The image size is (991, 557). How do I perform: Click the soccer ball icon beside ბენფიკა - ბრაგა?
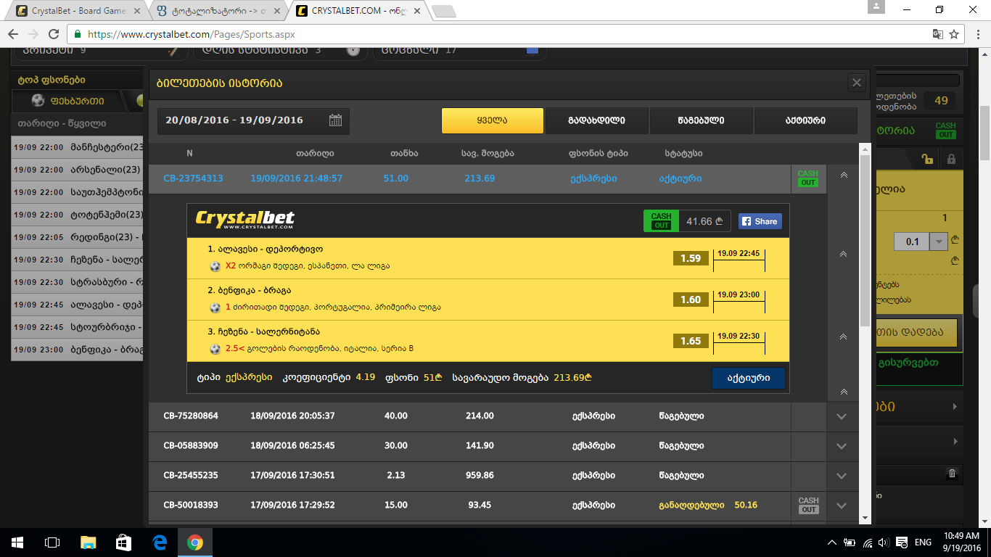215,308
